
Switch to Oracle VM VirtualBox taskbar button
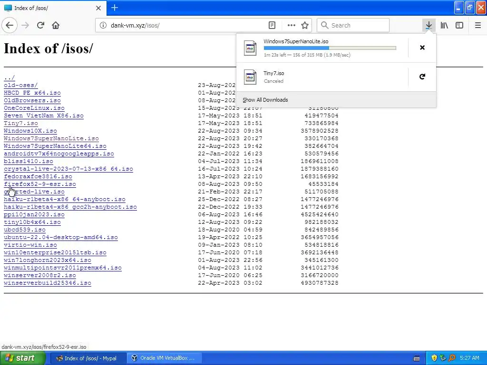165,358
